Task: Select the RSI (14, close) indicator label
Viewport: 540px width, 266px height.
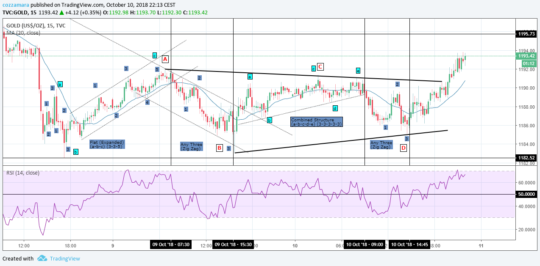Action: click(22, 173)
